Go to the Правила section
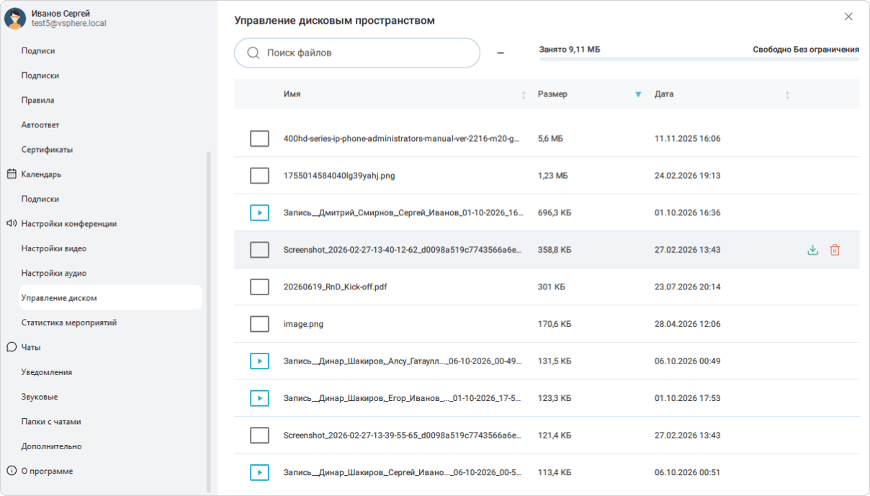This screenshot has height=496, width=870. point(37,100)
